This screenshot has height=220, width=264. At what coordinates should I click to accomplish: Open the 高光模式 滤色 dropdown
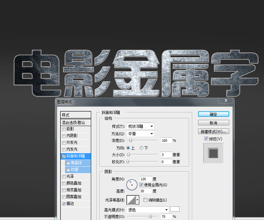147,209
